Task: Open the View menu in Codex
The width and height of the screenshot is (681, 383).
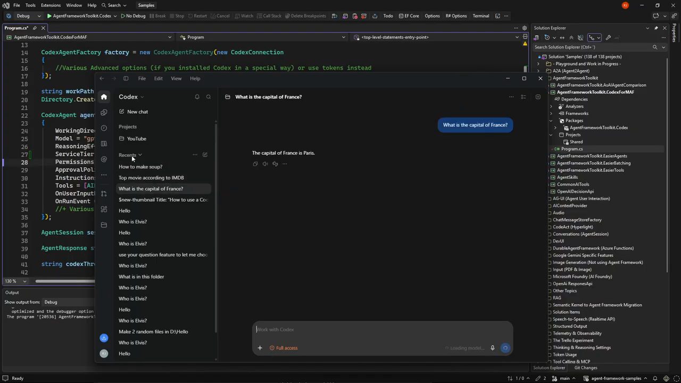Action: point(176,79)
